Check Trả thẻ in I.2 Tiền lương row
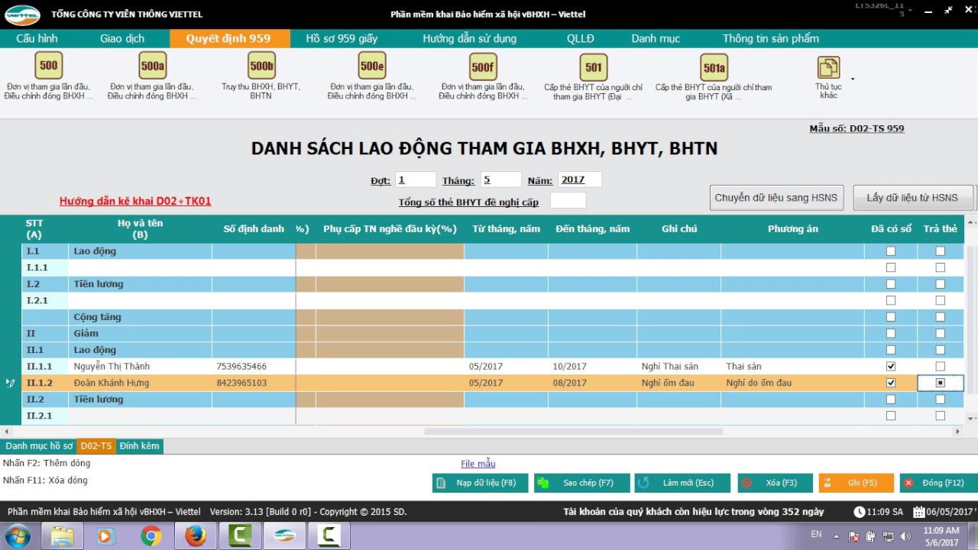The image size is (978, 550). [940, 283]
